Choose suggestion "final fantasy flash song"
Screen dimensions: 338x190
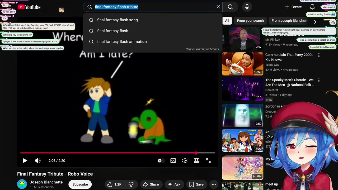click(x=153, y=20)
